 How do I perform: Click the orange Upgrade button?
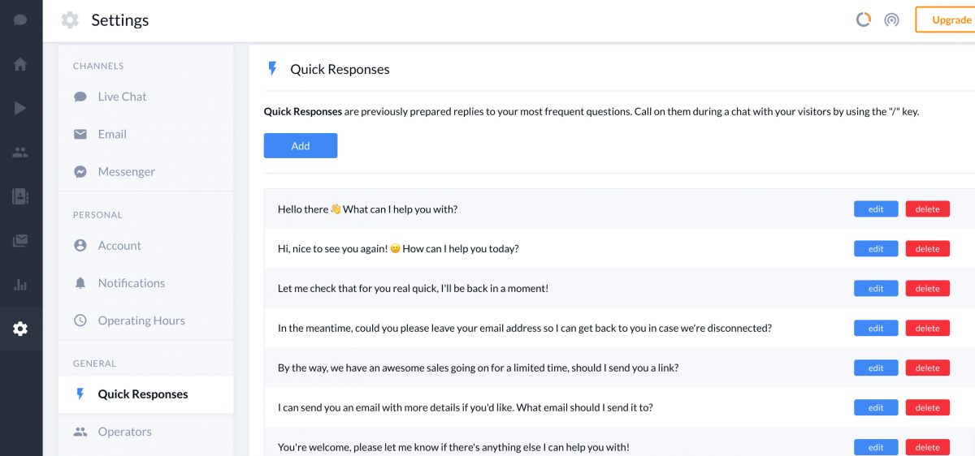947,19
